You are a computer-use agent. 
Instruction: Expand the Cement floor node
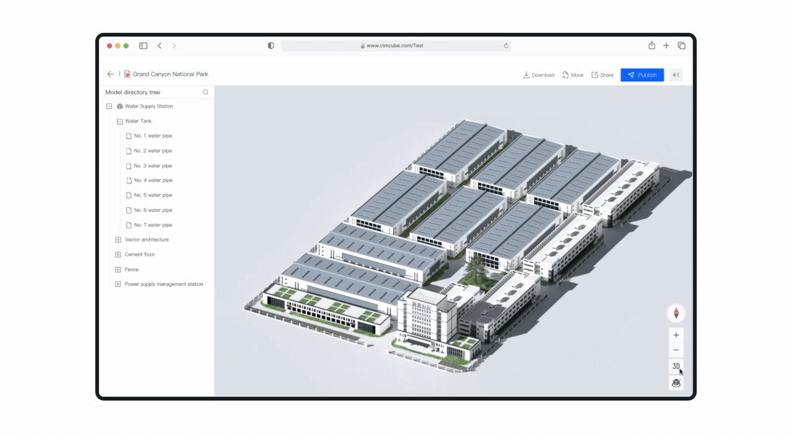[x=118, y=254]
